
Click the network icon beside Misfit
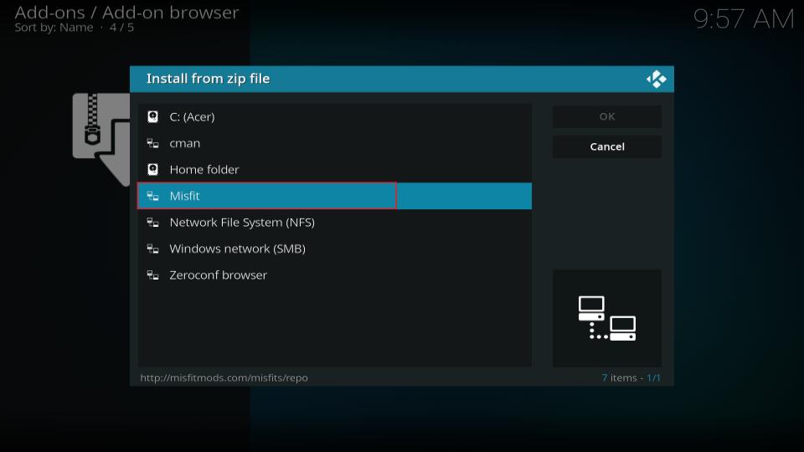[x=152, y=196]
